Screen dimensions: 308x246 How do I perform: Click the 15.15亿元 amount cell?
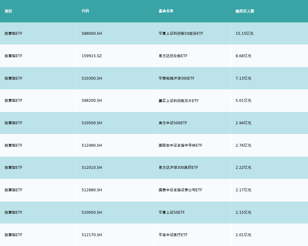[244, 34]
